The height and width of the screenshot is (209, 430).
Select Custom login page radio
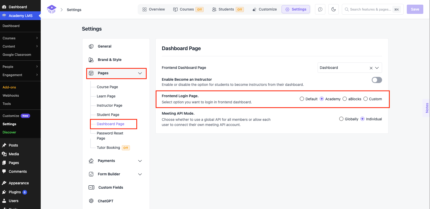coord(366,99)
